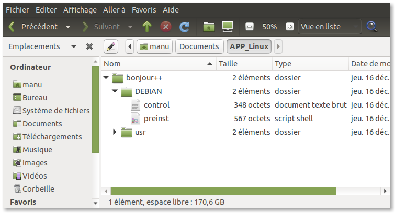Click the sidebar scroll-down arrow
Screen dimensions: 395x213
point(95,203)
